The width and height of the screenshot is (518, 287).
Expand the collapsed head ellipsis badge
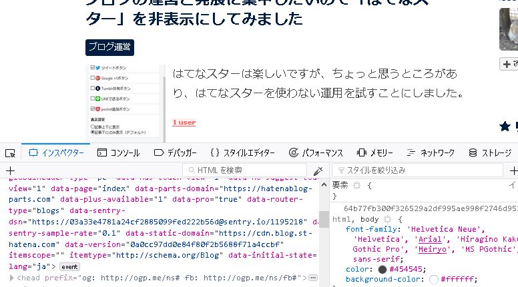pos(313,278)
